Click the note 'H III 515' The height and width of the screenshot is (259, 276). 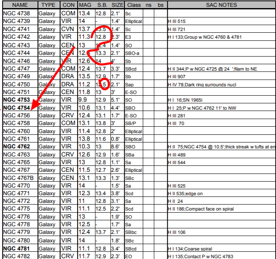click(x=177, y=21)
